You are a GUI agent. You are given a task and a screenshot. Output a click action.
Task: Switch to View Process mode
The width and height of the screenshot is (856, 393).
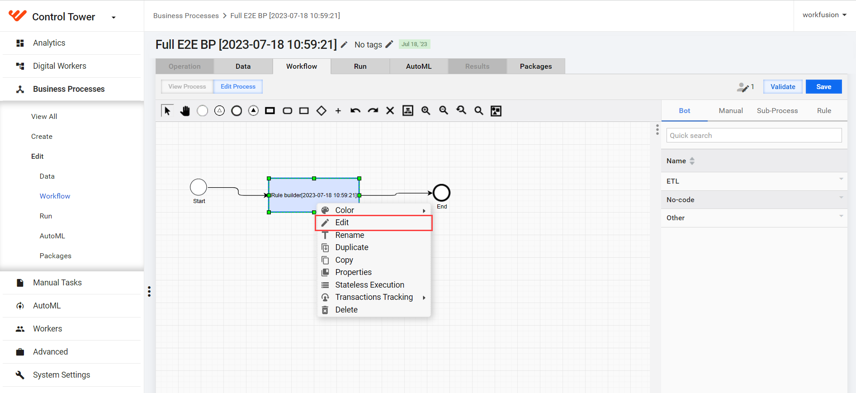[187, 86]
